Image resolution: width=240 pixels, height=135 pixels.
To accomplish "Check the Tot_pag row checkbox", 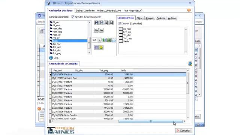I will (121, 38).
